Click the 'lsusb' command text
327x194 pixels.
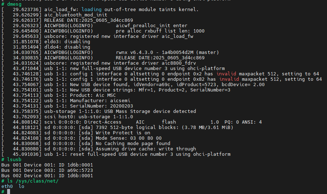[14, 159]
